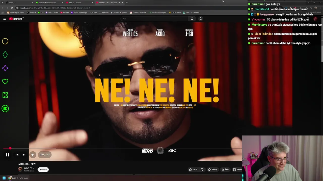Open the LVBELC5 channel name link

(28, 168)
